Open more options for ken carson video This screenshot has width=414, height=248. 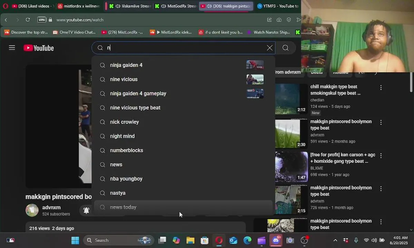[x=381, y=156]
